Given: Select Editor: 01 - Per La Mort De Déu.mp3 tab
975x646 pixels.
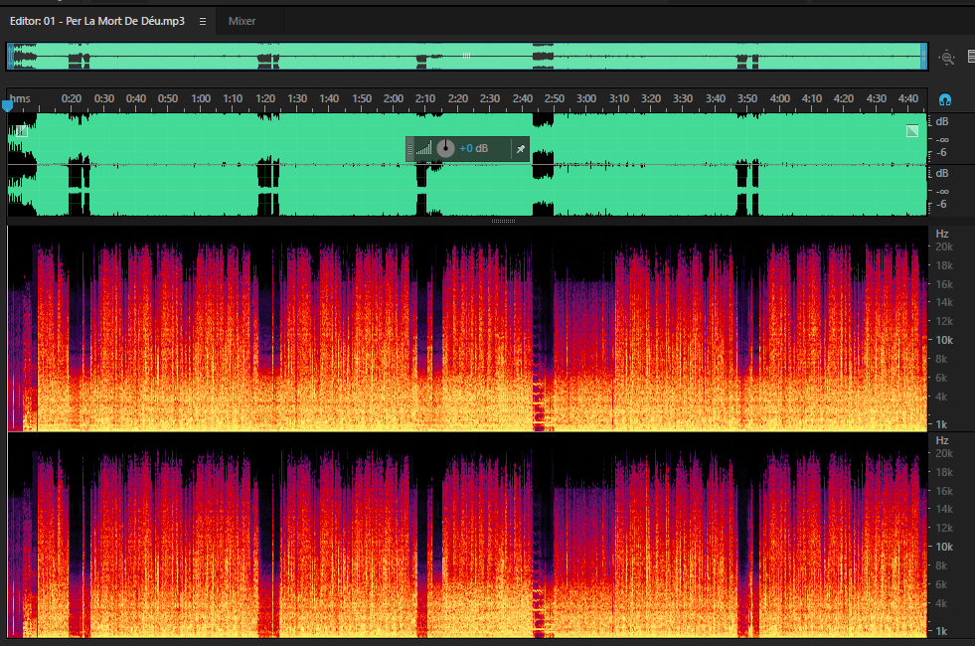Looking at the screenshot, I should click(x=97, y=21).
